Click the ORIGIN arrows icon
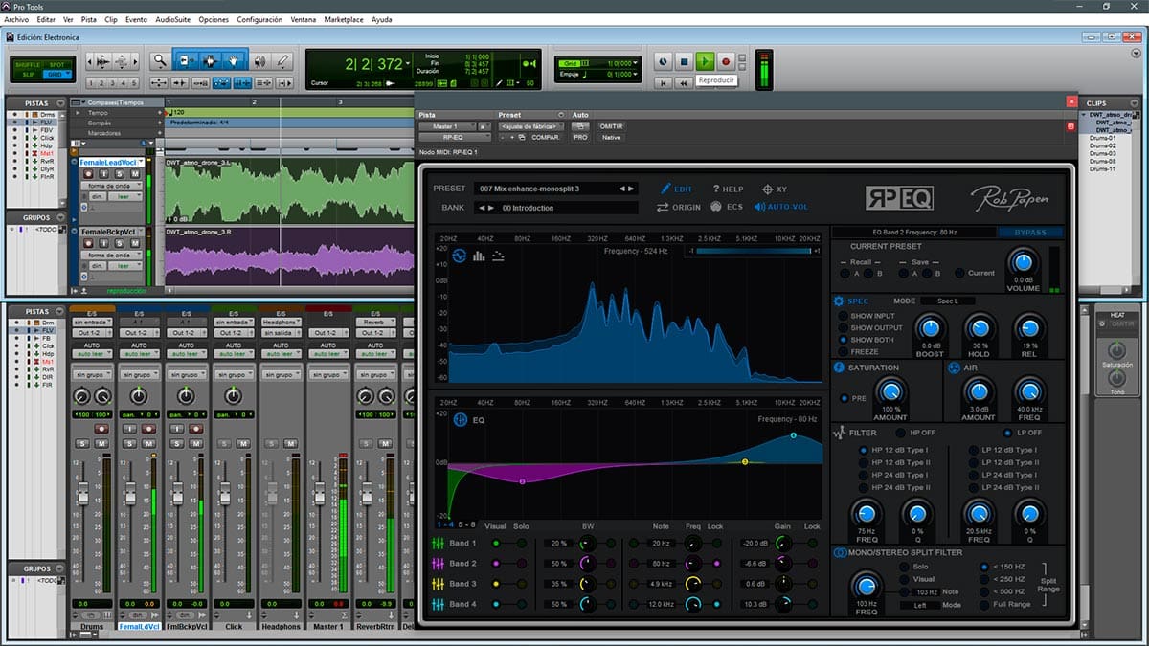Screen dimensions: 1149x646 coord(663,207)
